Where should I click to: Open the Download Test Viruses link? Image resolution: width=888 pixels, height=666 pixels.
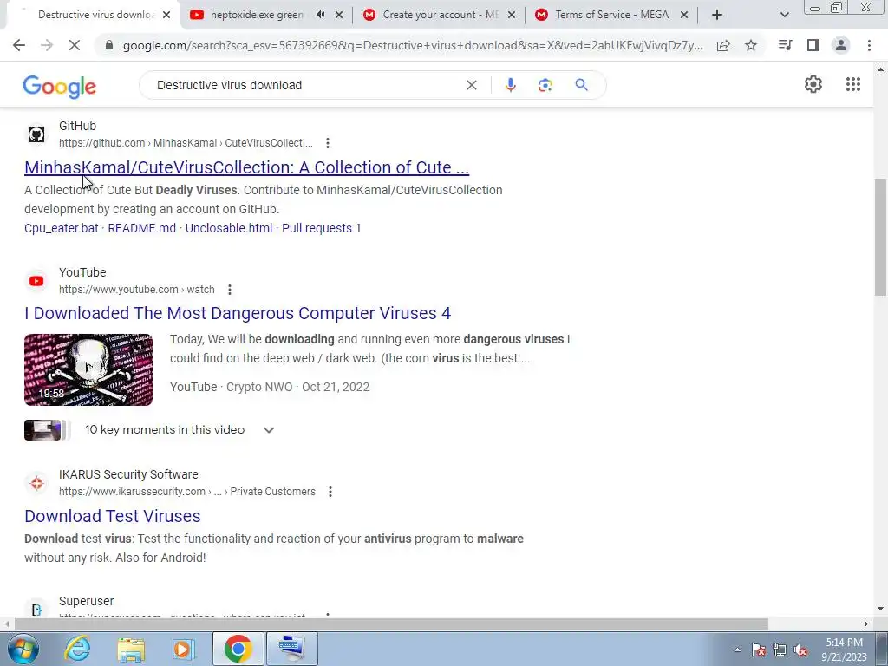tap(112, 516)
